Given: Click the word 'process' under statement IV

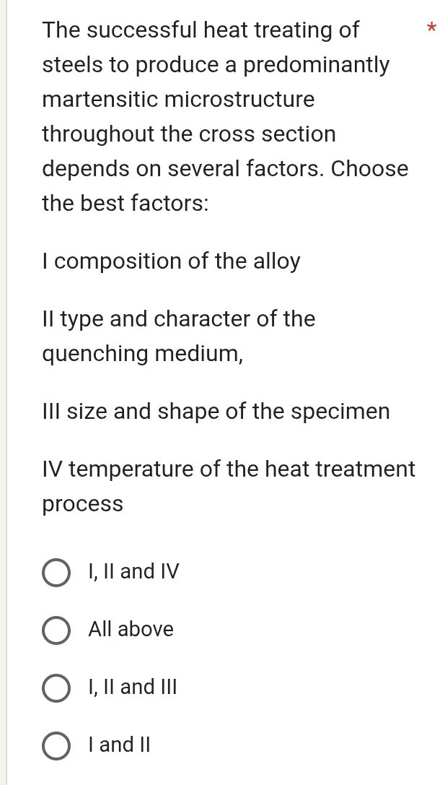Looking at the screenshot, I should click(83, 504).
